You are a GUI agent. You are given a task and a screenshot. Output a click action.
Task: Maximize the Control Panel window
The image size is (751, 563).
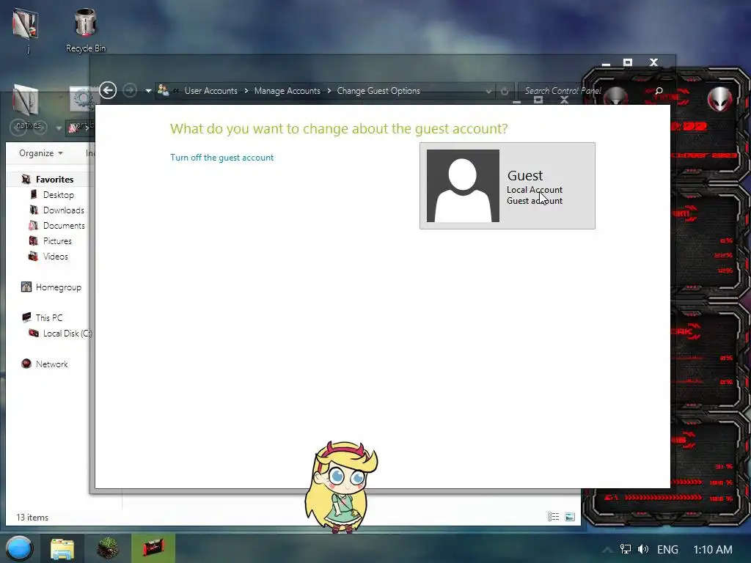(x=628, y=62)
